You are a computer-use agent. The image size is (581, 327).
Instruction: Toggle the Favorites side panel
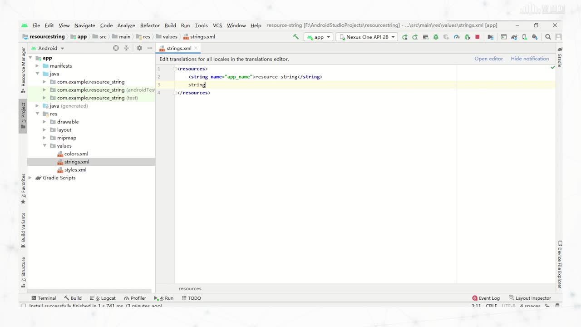pos(23,189)
